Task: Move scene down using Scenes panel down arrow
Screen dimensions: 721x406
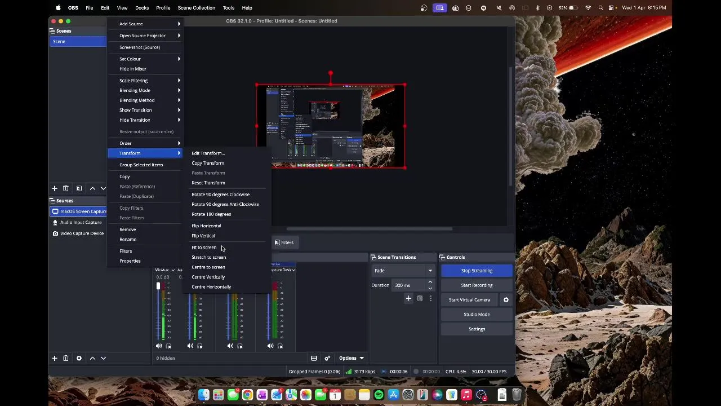Action: pyautogui.click(x=103, y=188)
